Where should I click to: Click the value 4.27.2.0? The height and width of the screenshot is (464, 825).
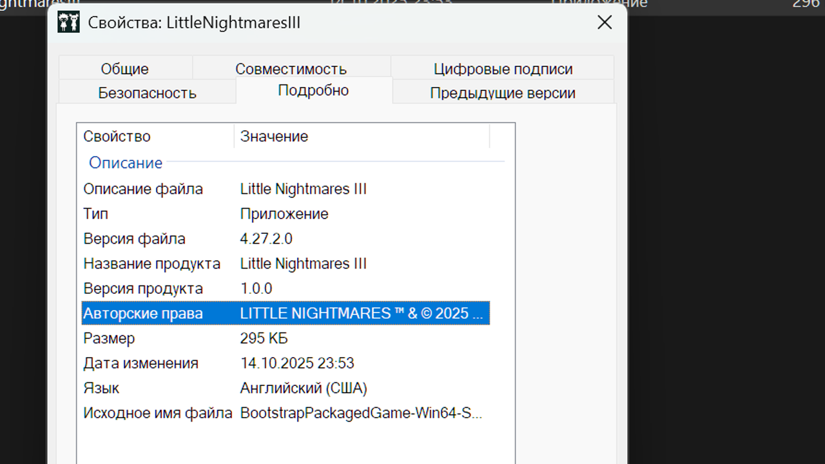click(x=266, y=239)
